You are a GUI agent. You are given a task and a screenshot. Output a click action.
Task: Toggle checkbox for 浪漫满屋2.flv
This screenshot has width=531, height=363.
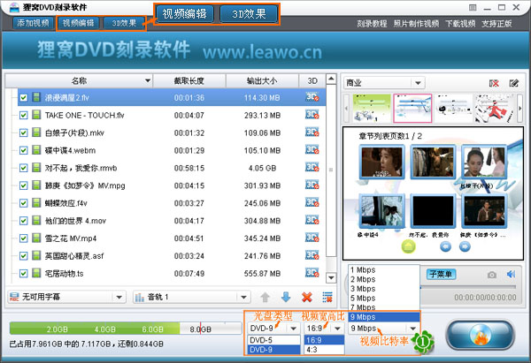coord(23,98)
